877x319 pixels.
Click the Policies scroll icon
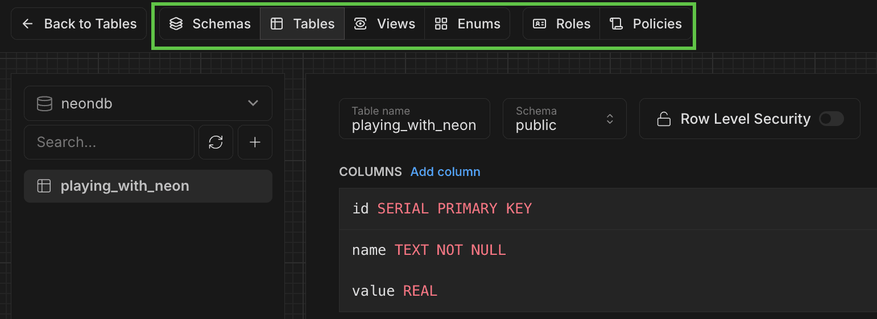coord(616,24)
